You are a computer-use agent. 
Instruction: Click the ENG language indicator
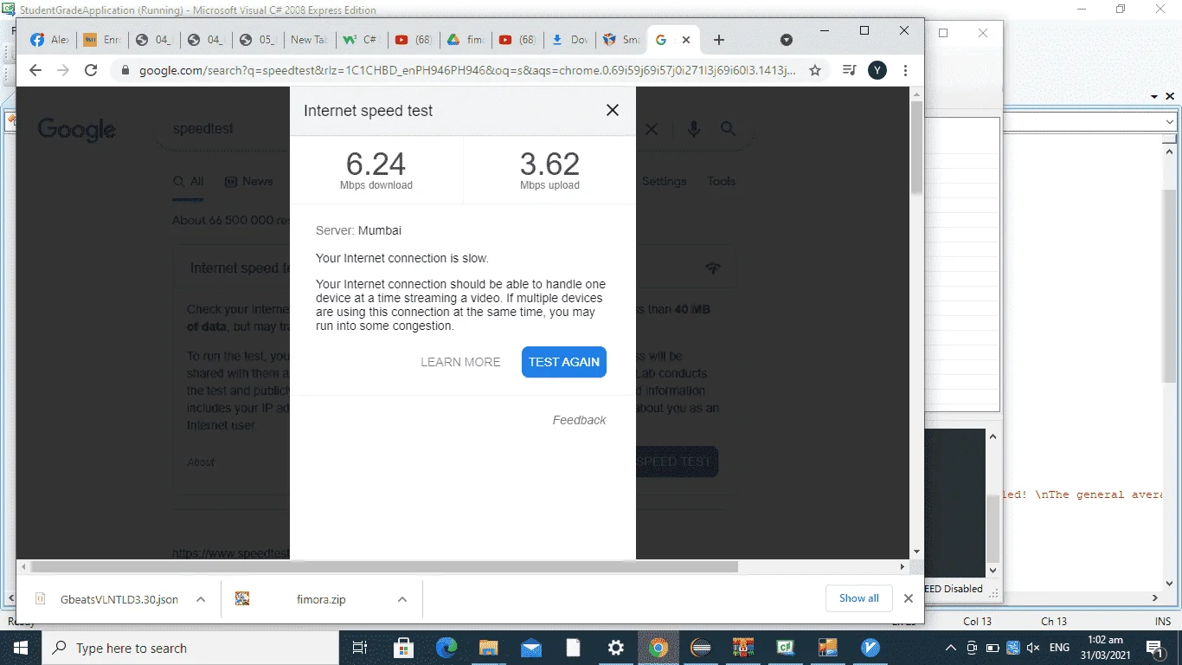coord(1059,648)
